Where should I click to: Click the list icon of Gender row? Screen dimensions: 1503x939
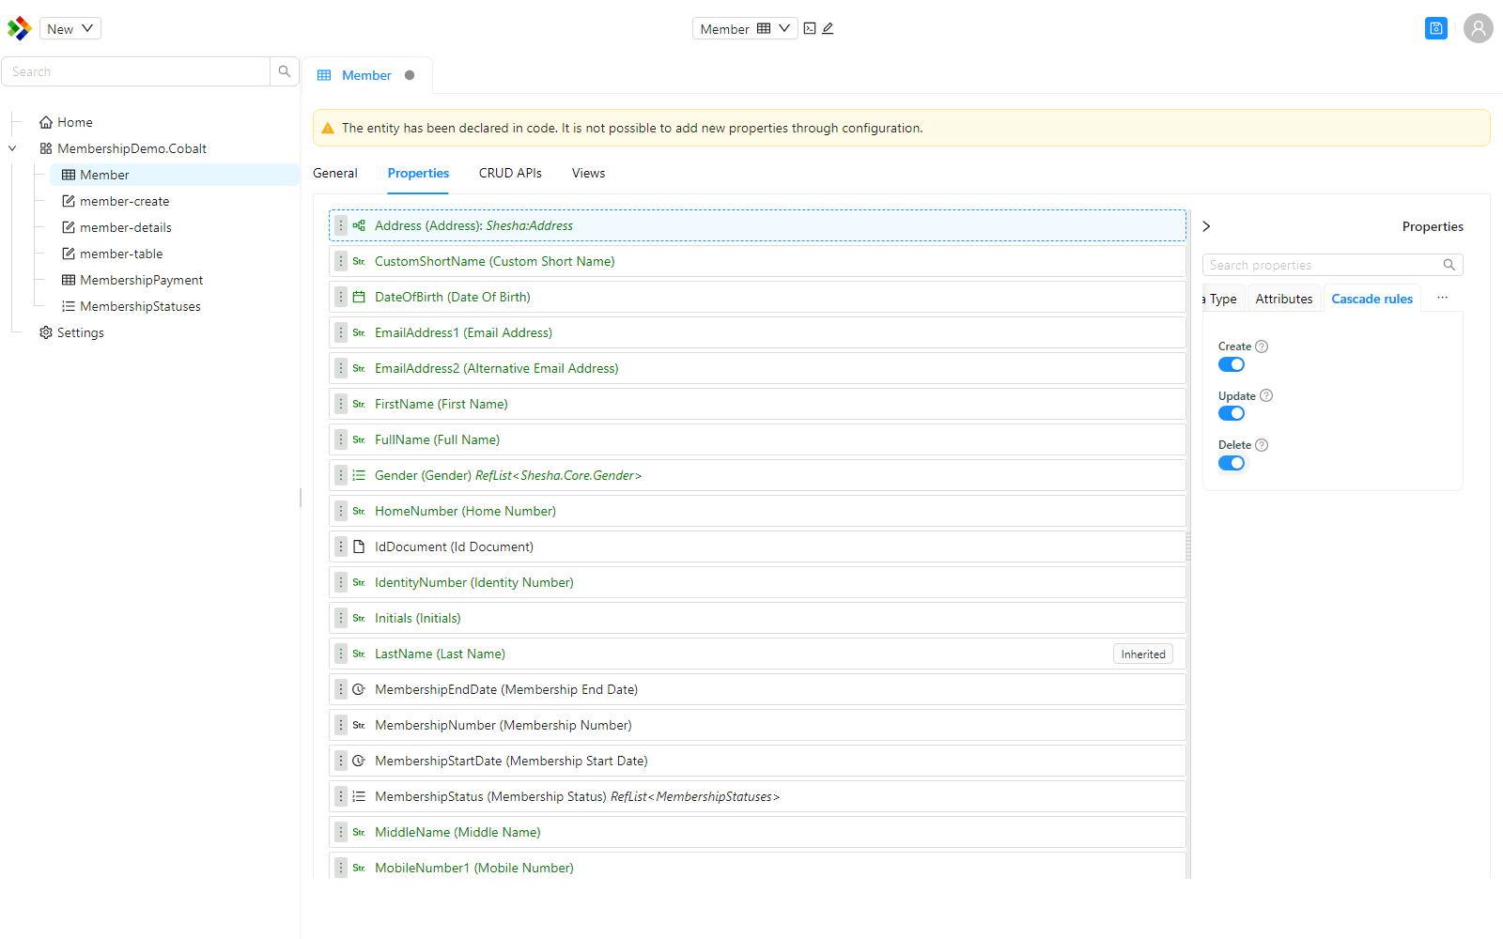point(359,475)
